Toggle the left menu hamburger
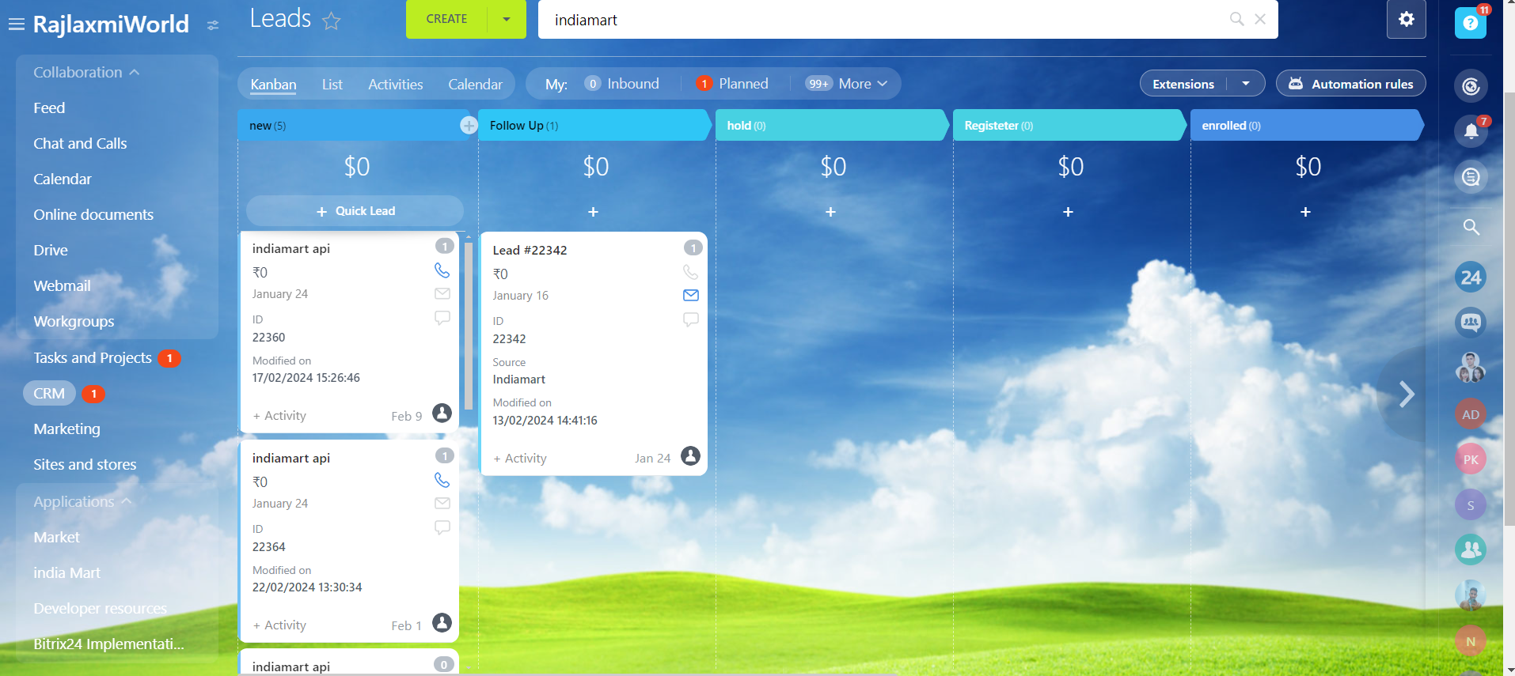1515x676 pixels. click(x=16, y=25)
